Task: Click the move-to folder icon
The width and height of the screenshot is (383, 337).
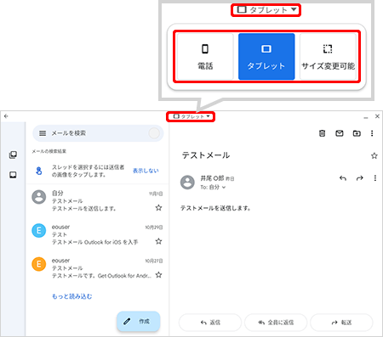Action: [357, 133]
